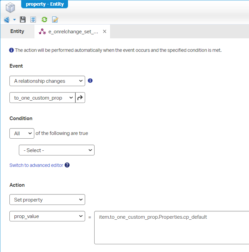Viewport: 249px width, 252px height.
Task: Open the 'All' condition match dropdown
Action: [x=22, y=134]
